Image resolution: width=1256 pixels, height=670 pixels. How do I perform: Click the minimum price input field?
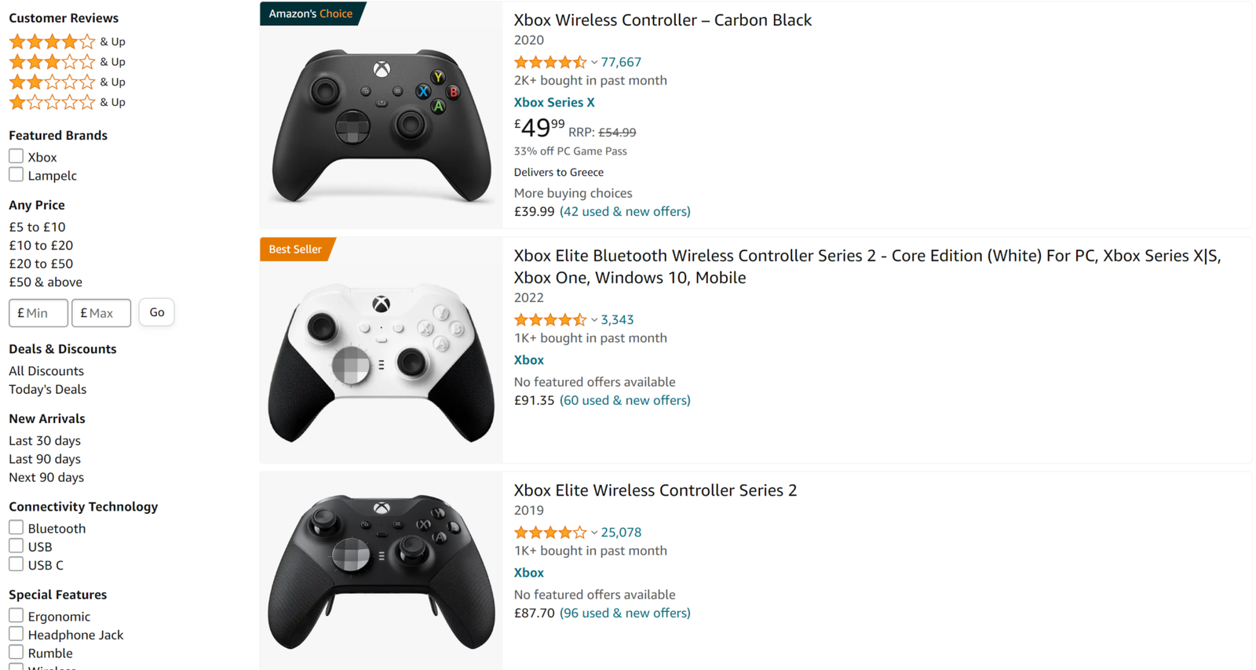pyautogui.click(x=38, y=313)
